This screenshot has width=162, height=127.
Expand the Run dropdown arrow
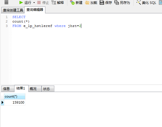point(34,3)
